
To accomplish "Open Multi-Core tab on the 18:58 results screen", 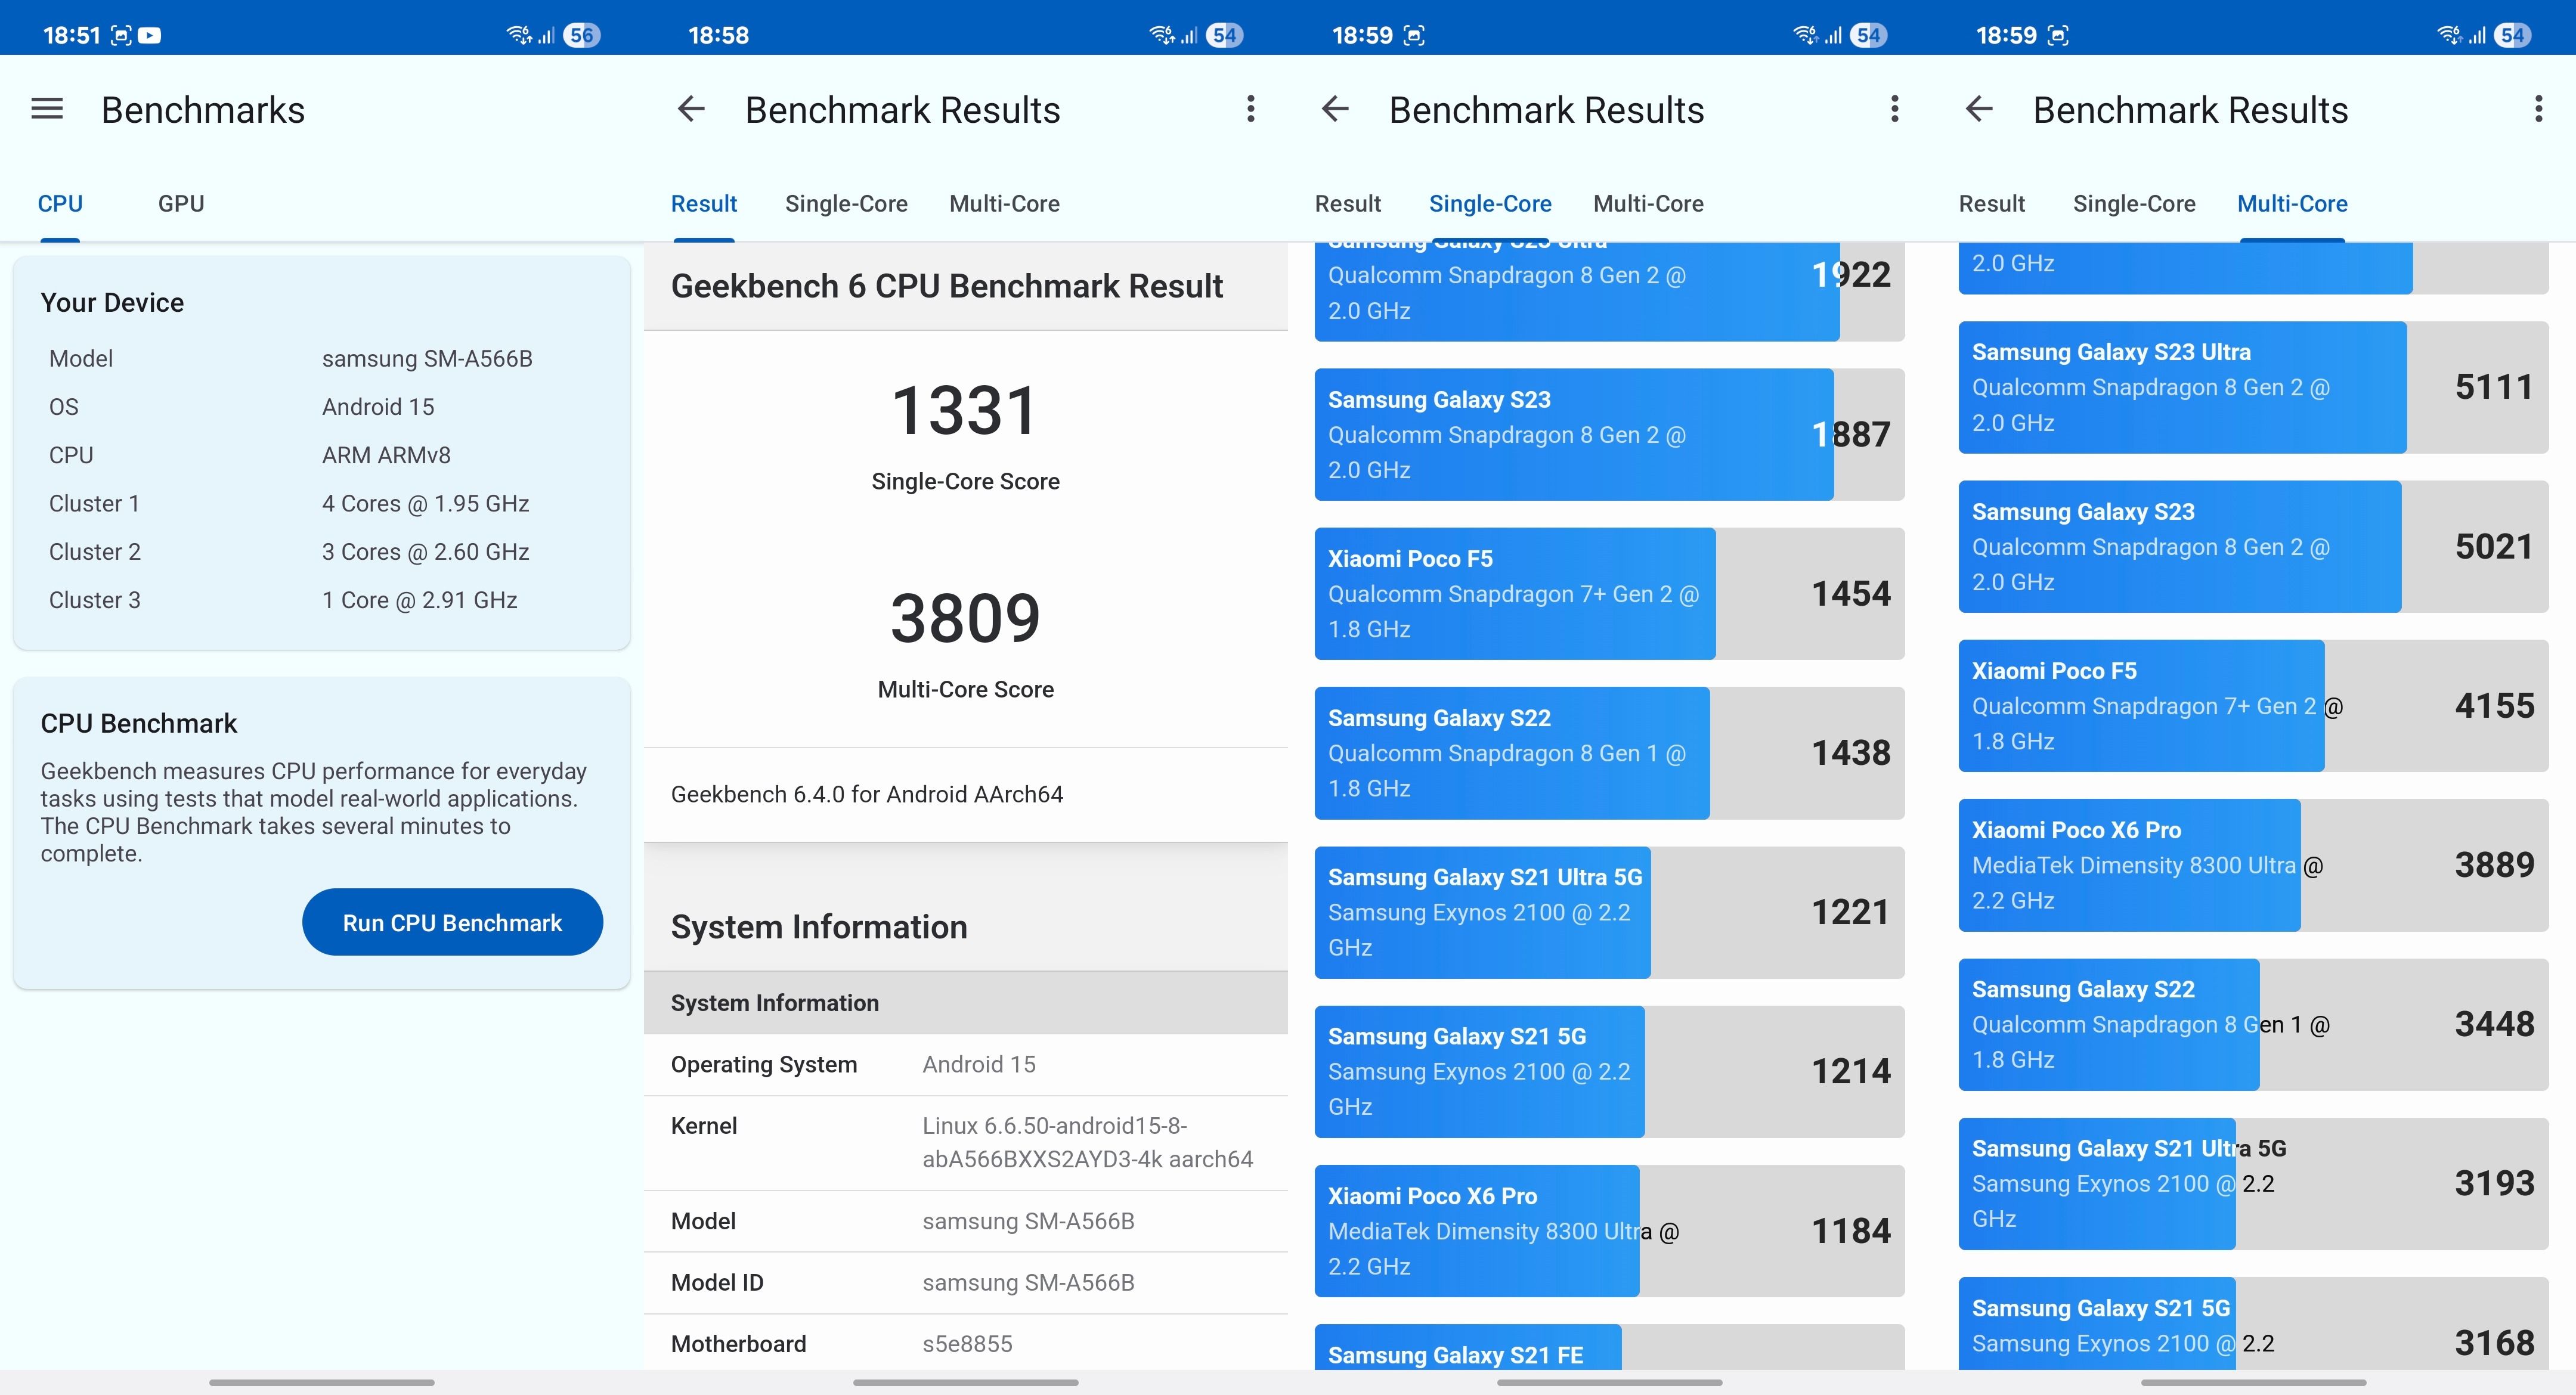I will point(1004,204).
